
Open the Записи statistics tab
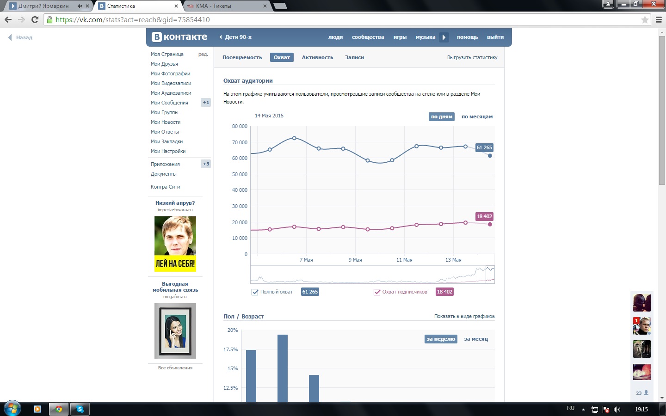[354, 58]
